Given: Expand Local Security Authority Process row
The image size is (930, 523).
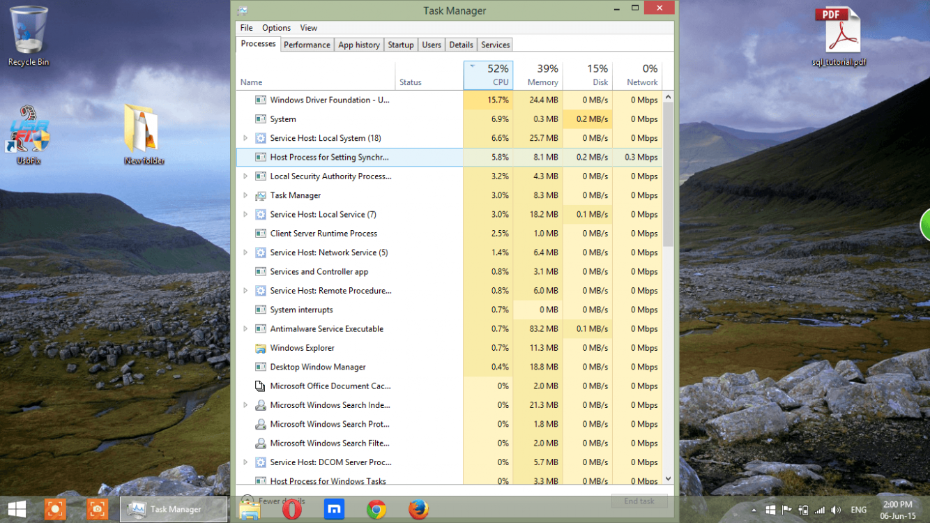Looking at the screenshot, I should [x=245, y=176].
